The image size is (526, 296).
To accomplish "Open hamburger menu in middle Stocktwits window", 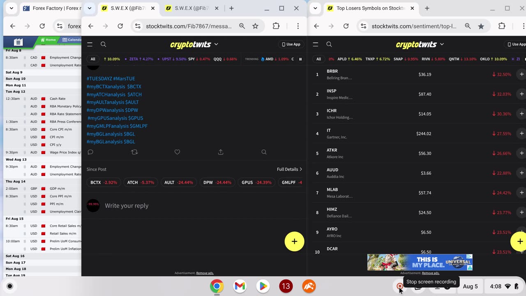I will 90,44.
